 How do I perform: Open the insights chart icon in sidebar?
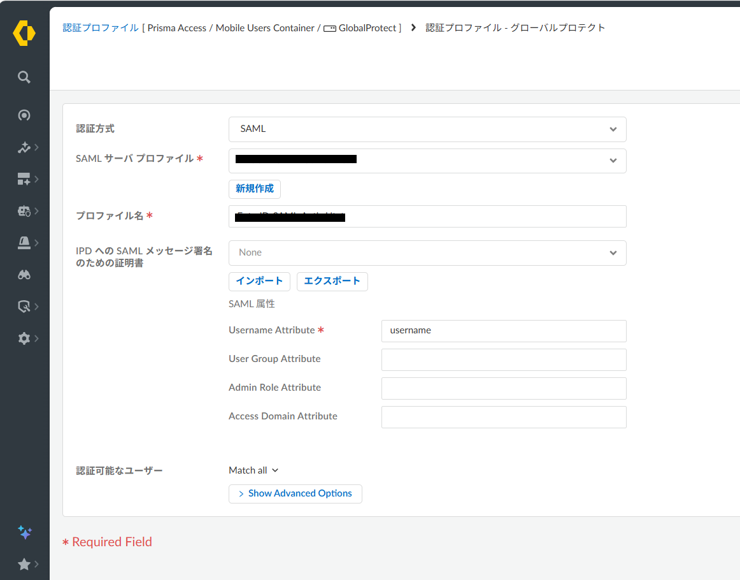(24, 148)
